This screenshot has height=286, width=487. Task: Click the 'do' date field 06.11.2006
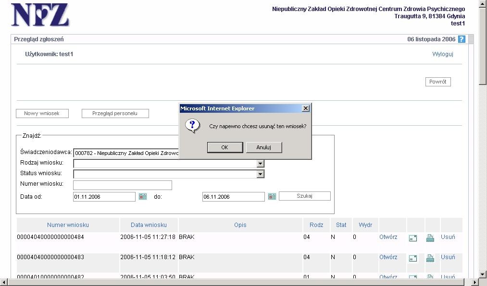click(233, 197)
